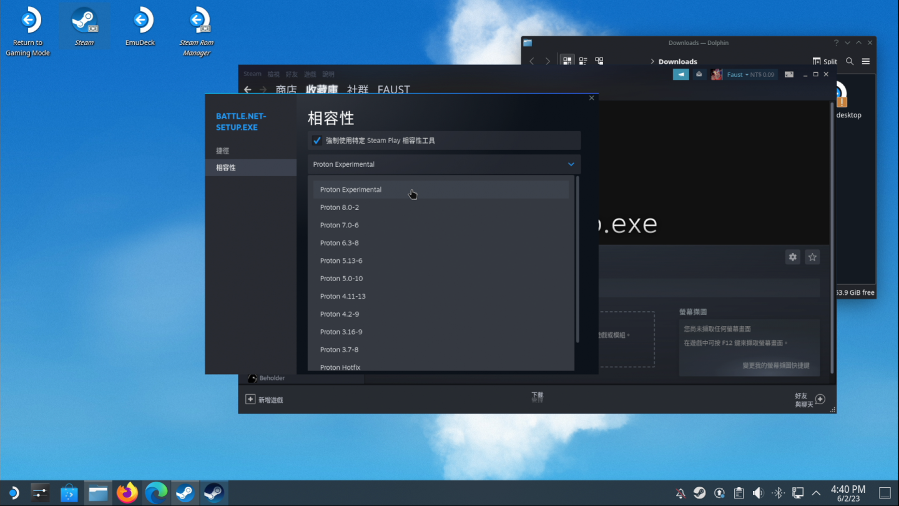This screenshot has height=506, width=899.
Task: Open System Settings from the taskbar
Action: click(40, 494)
